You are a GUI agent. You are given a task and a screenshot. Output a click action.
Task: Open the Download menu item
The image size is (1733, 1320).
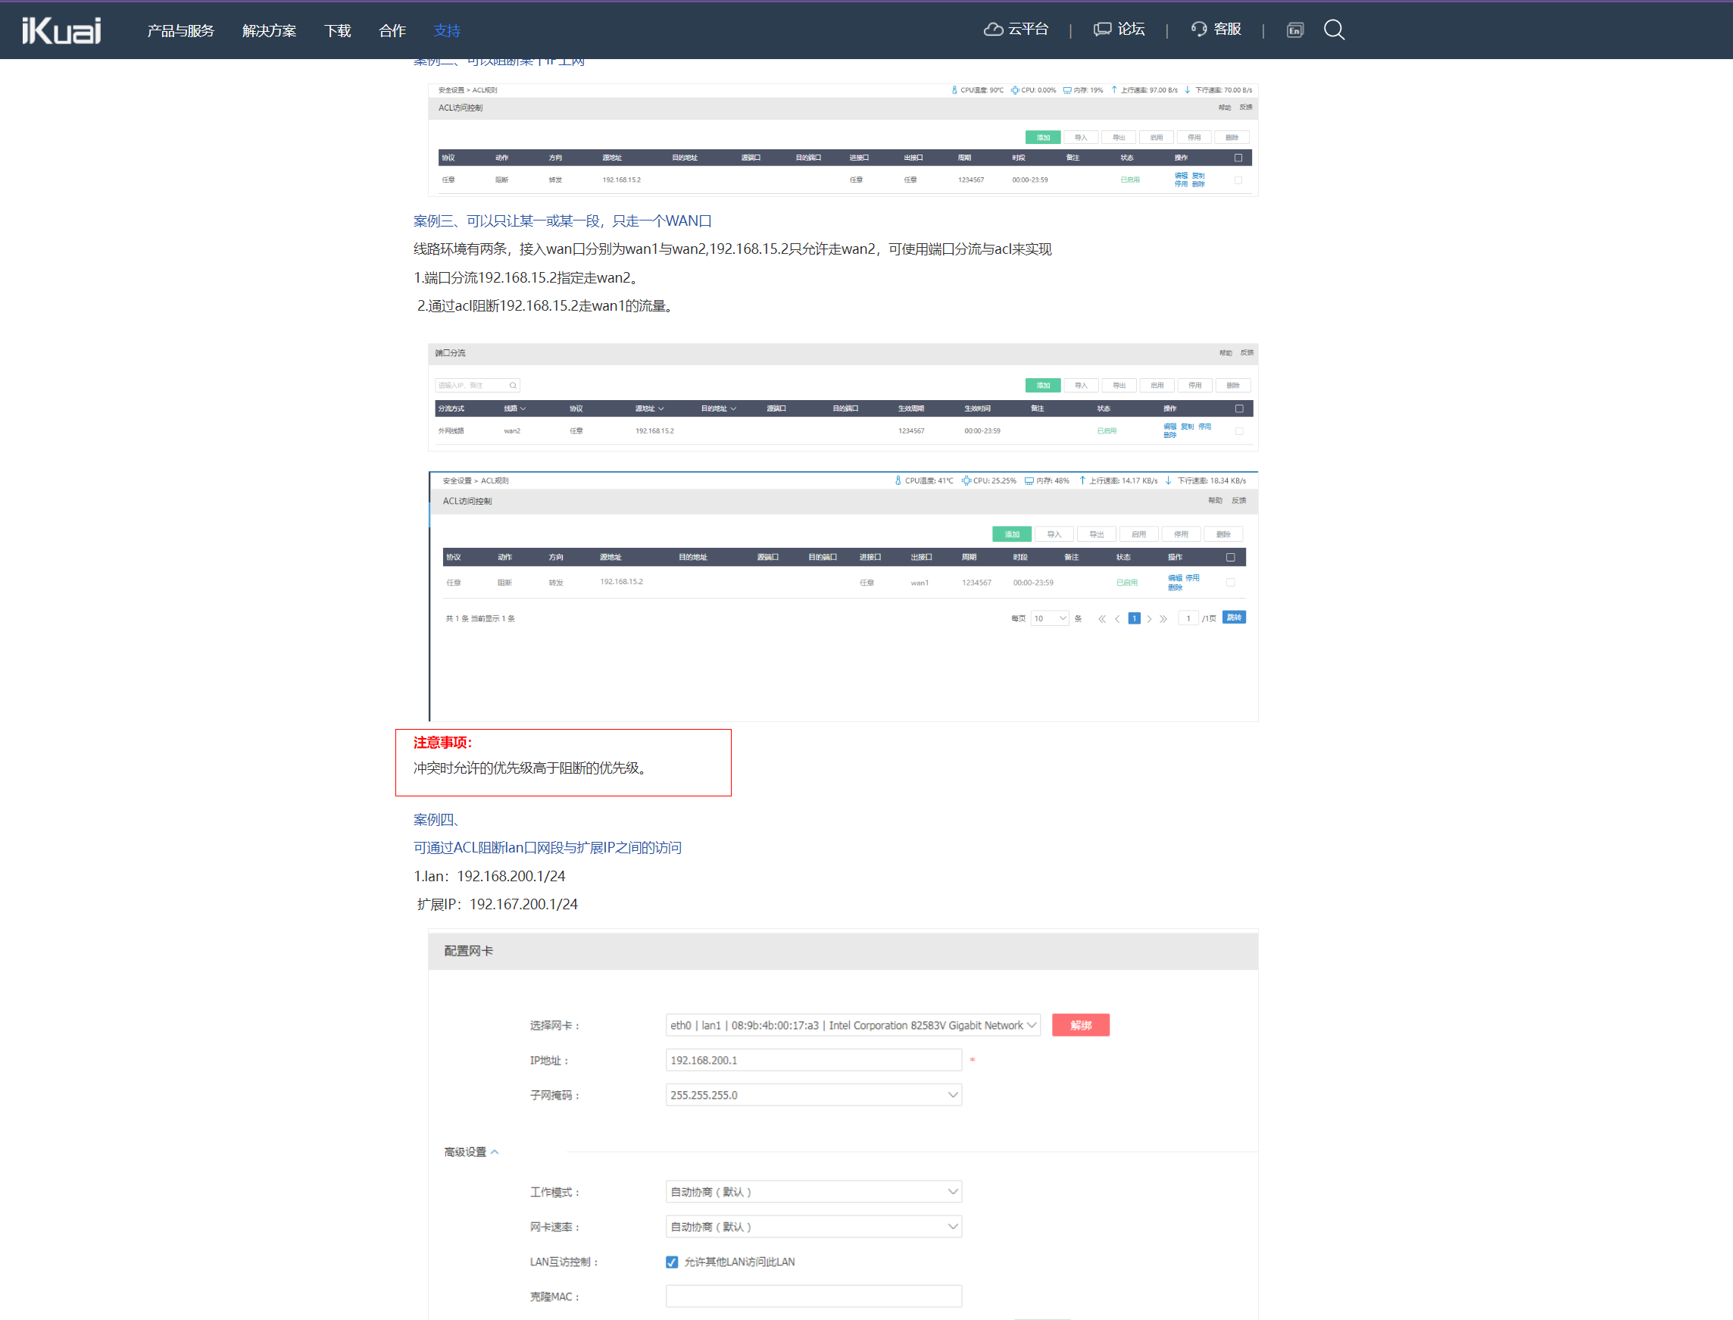pyautogui.click(x=338, y=30)
